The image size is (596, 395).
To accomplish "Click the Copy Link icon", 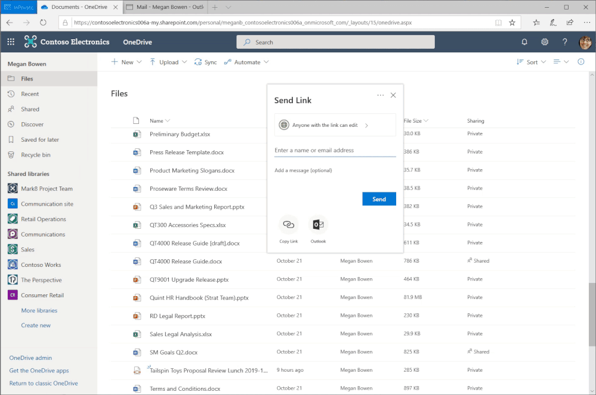I will (x=289, y=225).
